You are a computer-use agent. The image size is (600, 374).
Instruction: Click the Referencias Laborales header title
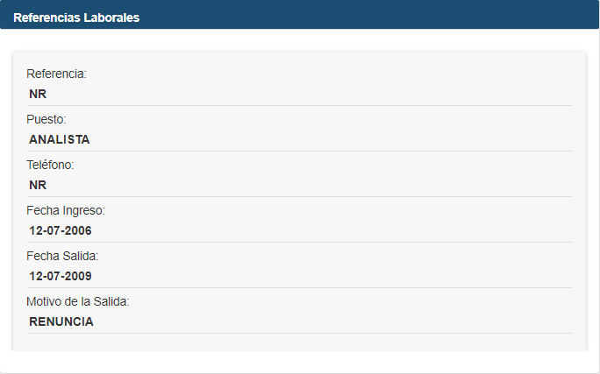click(x=76, y=17)
